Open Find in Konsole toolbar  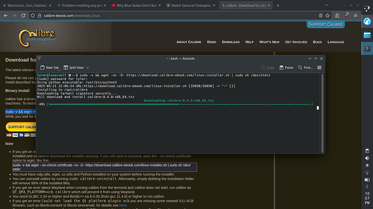pyautogui.click(x=305, y=67)
